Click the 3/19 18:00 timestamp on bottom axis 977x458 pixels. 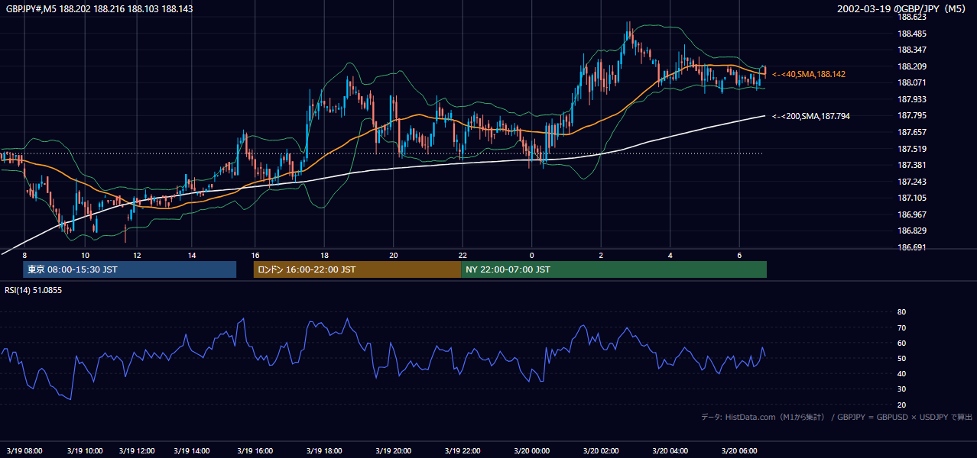point(325,451)
